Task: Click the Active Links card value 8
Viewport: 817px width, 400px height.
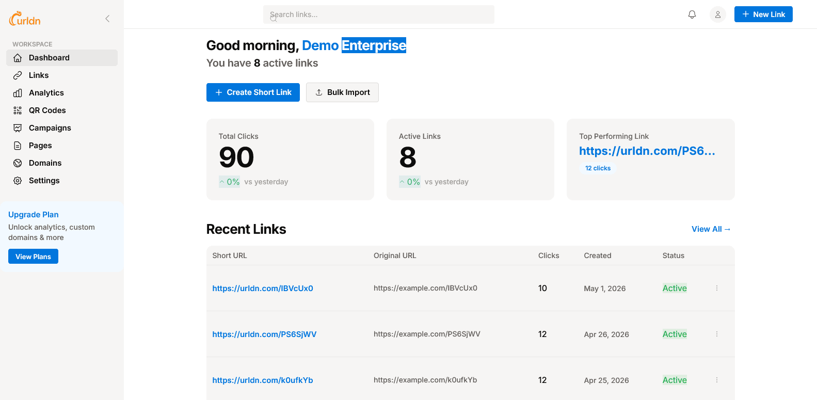Action: (408, 157)
